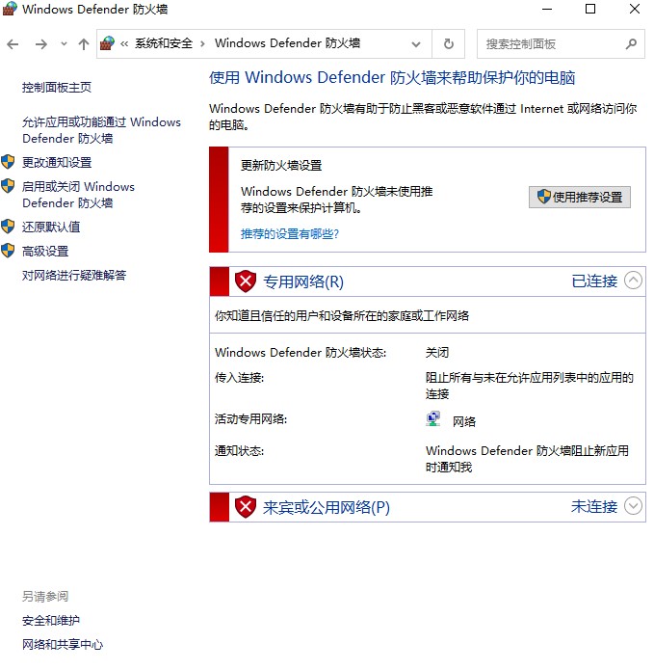Viewport: 654px width, 670px height.
Task: Go back with the Back arrow
Action: tap(13, 44)
